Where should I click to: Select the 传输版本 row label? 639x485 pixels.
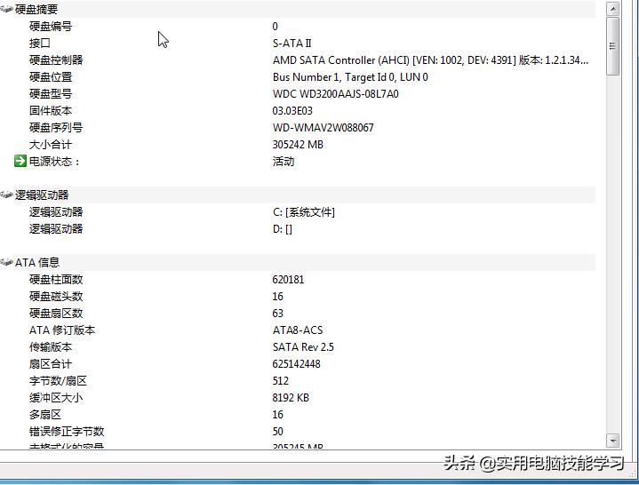[x=51, y=347]
